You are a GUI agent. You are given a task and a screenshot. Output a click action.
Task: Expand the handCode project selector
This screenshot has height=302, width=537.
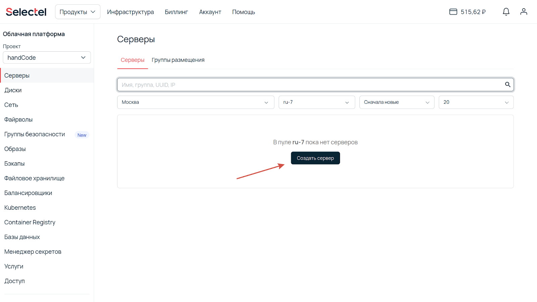47,57
